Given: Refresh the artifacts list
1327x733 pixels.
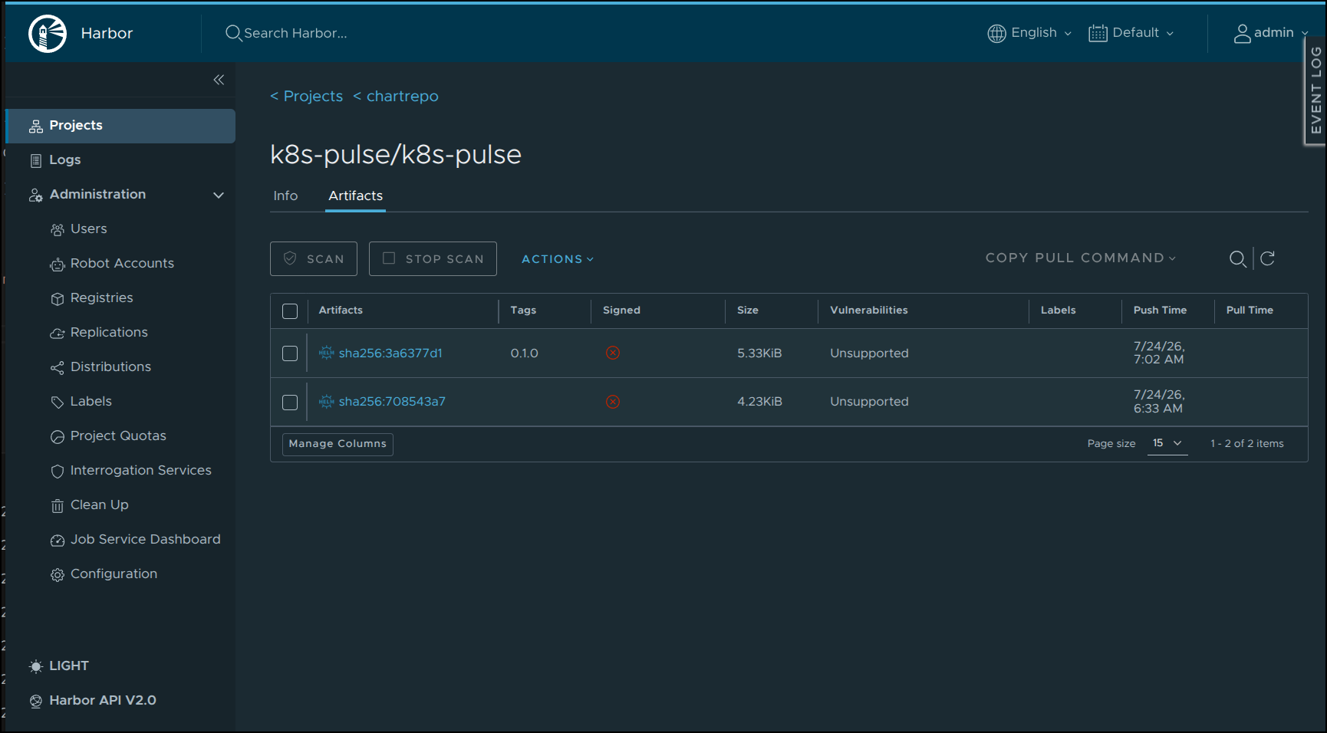Looking at the screenshot, I should (1268, 258).
